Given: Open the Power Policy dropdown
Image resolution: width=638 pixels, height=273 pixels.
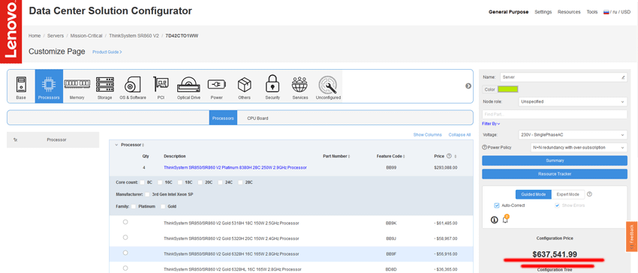Looking at the screenshot, I should [578, 147].
